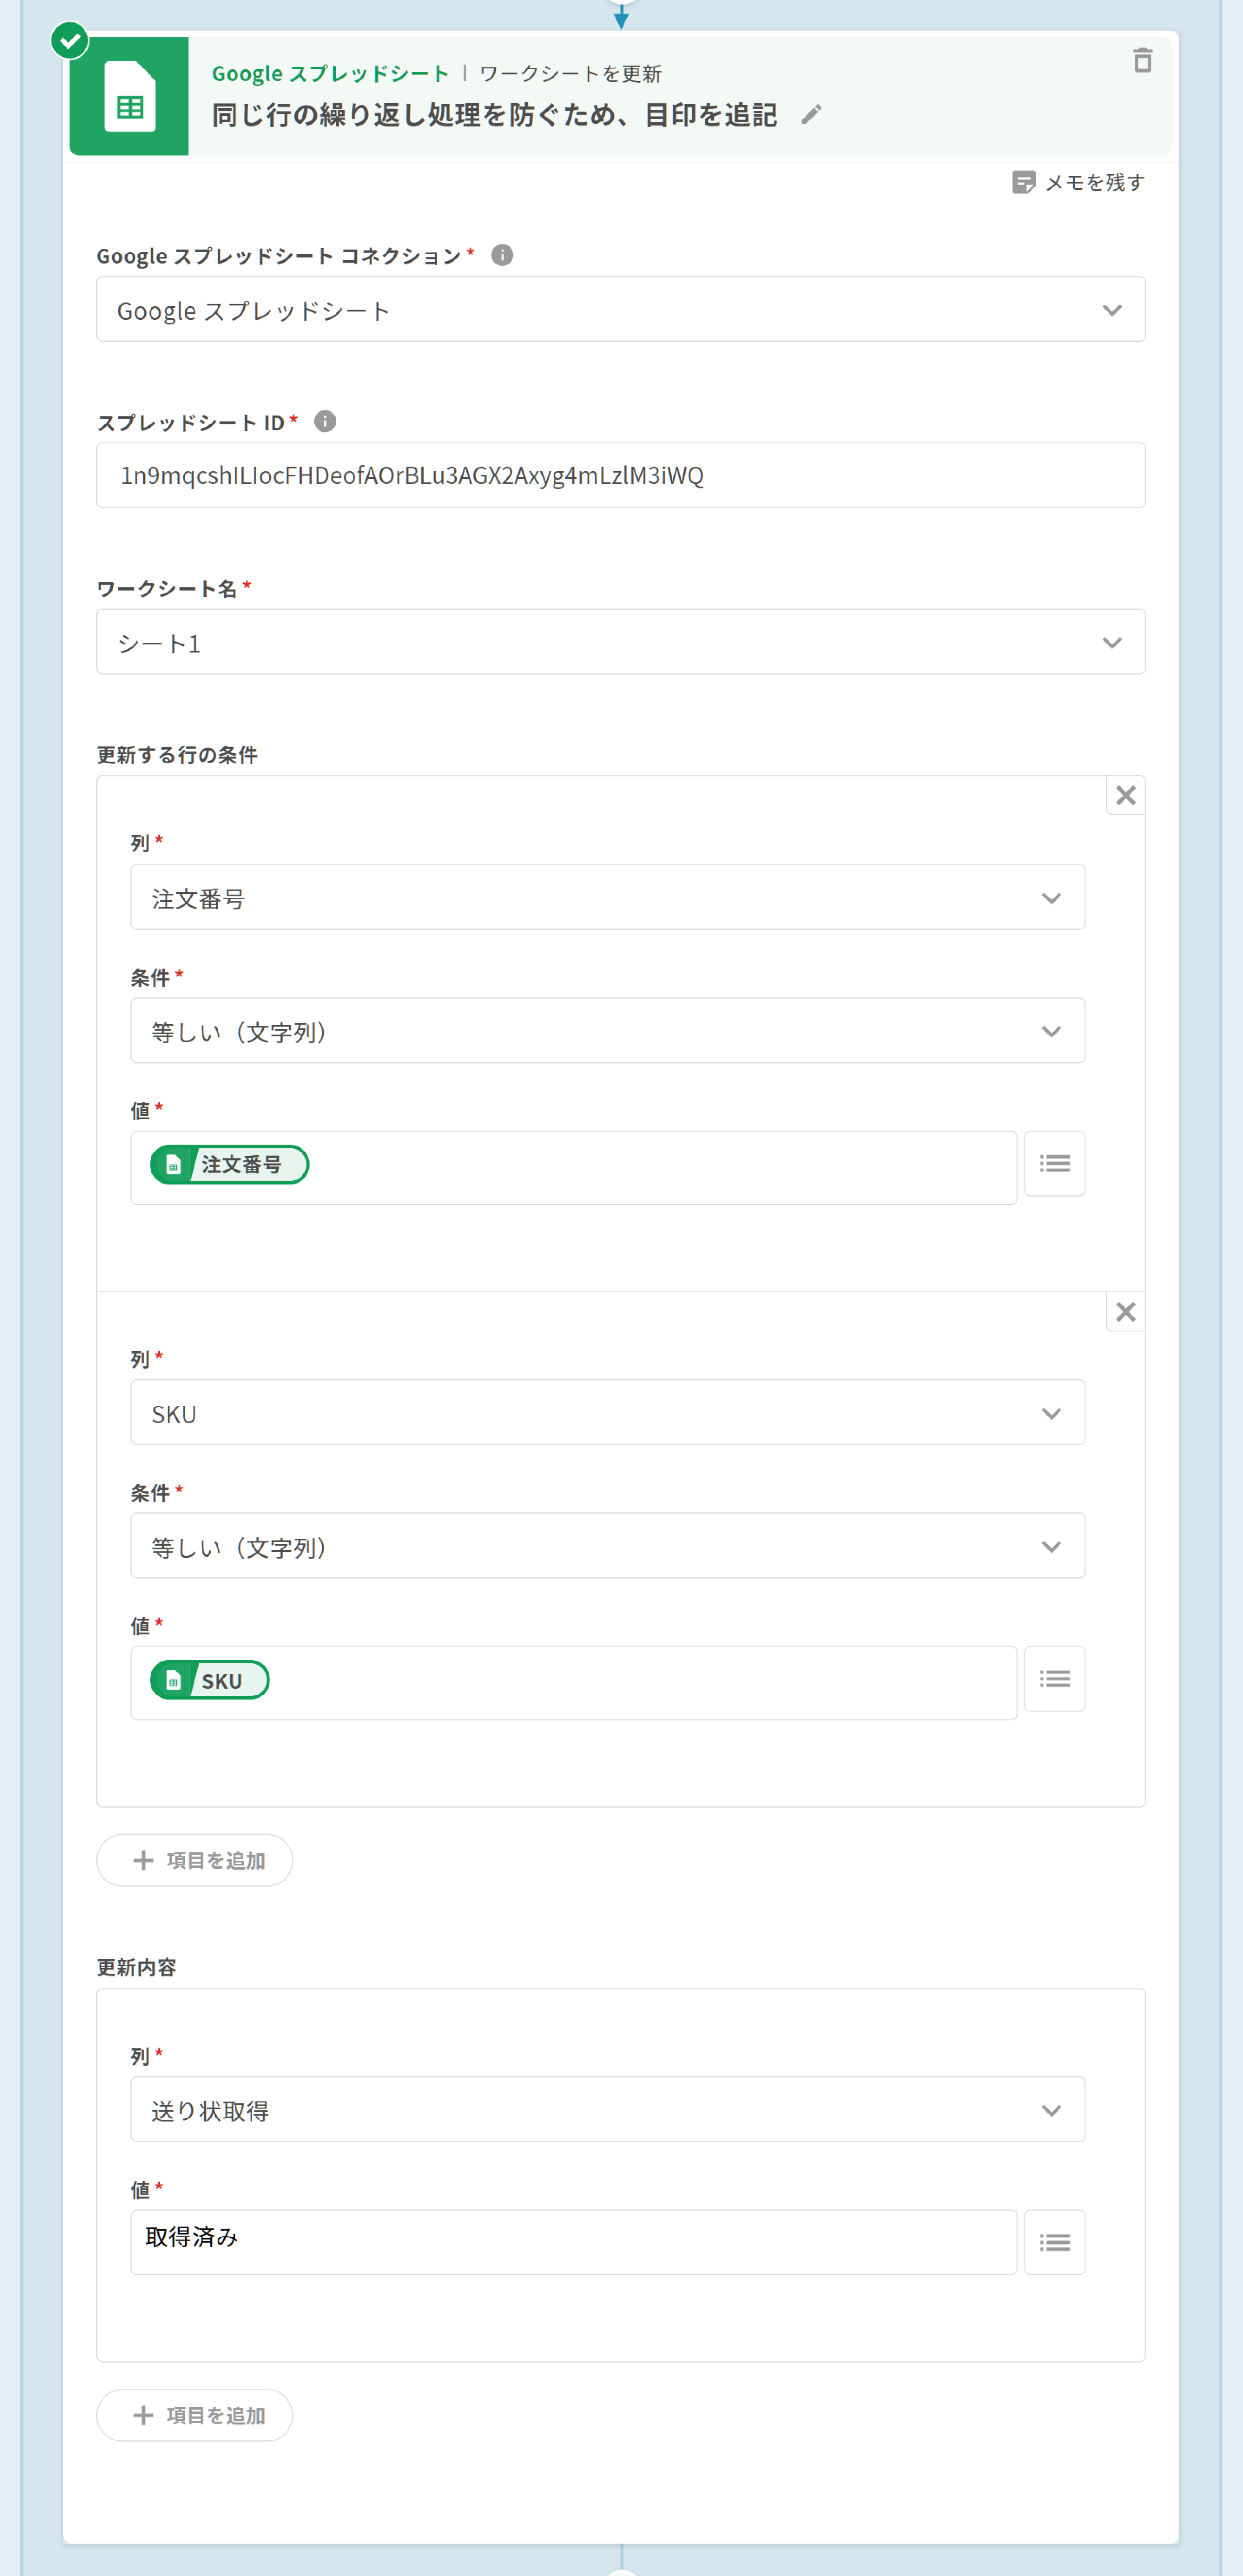The height and width of the screenshot is (2576, 1243).
Task: Click the メモを残す link
Action: coord(1079,182)
